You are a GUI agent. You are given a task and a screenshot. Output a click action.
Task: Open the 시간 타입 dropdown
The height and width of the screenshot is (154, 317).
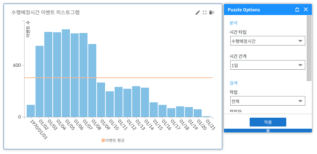pyautogui.click(x=267, y=41)
